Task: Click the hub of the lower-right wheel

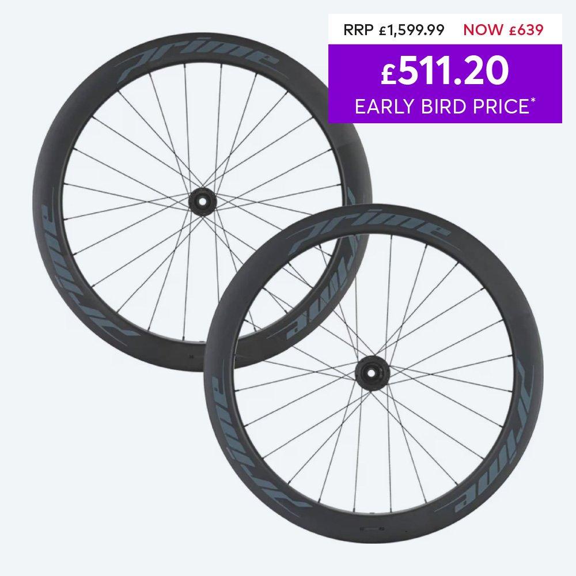Action: click(372, 373)
